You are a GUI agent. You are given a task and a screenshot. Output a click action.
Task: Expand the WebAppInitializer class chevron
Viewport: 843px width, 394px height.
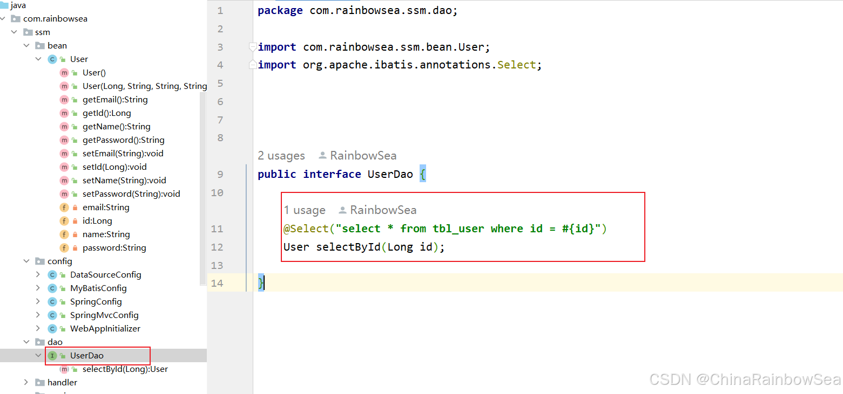click(38, 329)
